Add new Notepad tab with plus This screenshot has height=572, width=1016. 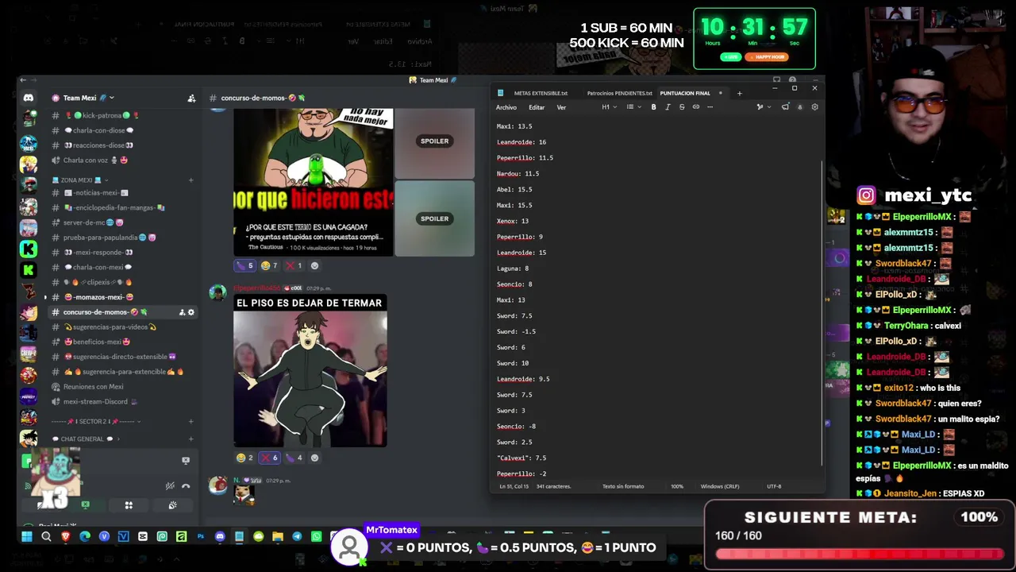coord(739,93)
